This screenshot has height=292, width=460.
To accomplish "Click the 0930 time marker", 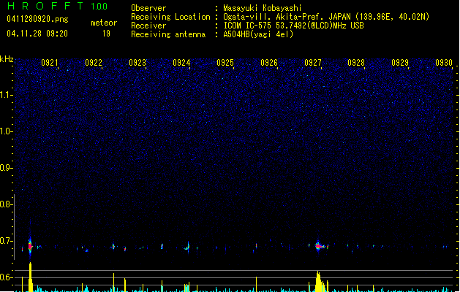I will click(x=444, y=63).
